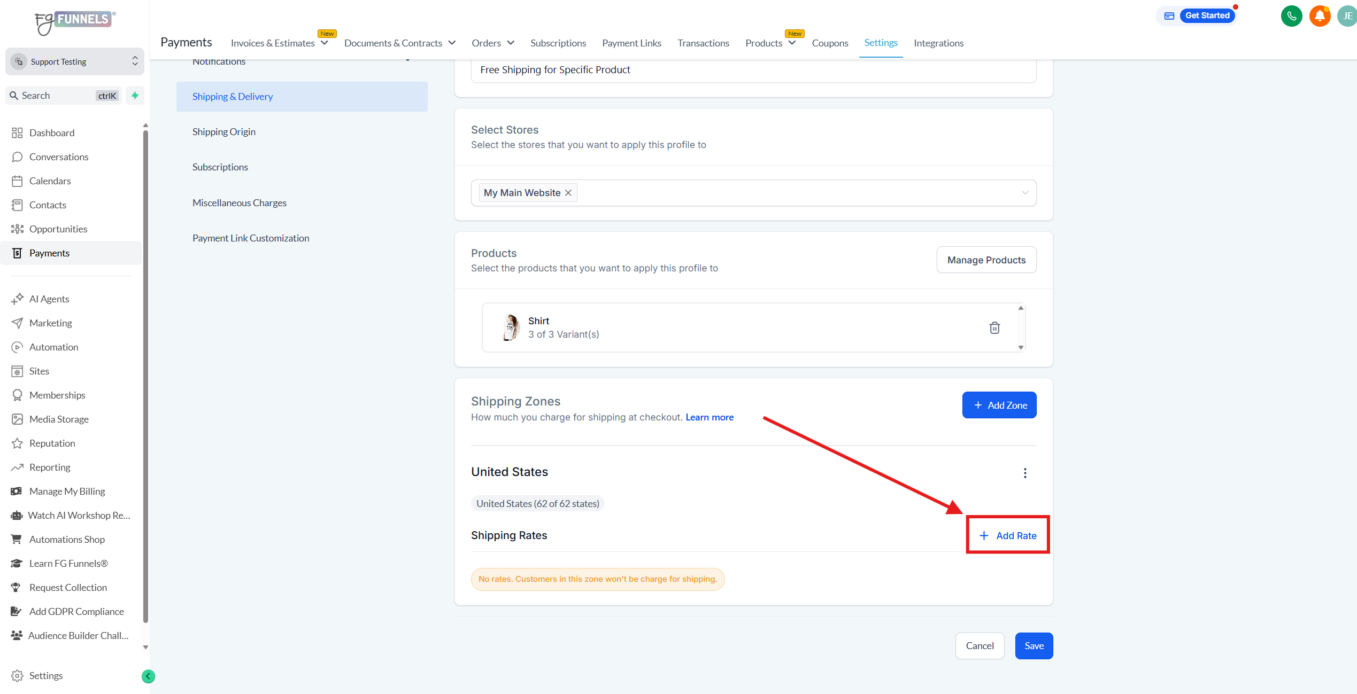Click the green phone call icon
The height and width of the screenshot is (694, 1357).
pos(1291,16)
